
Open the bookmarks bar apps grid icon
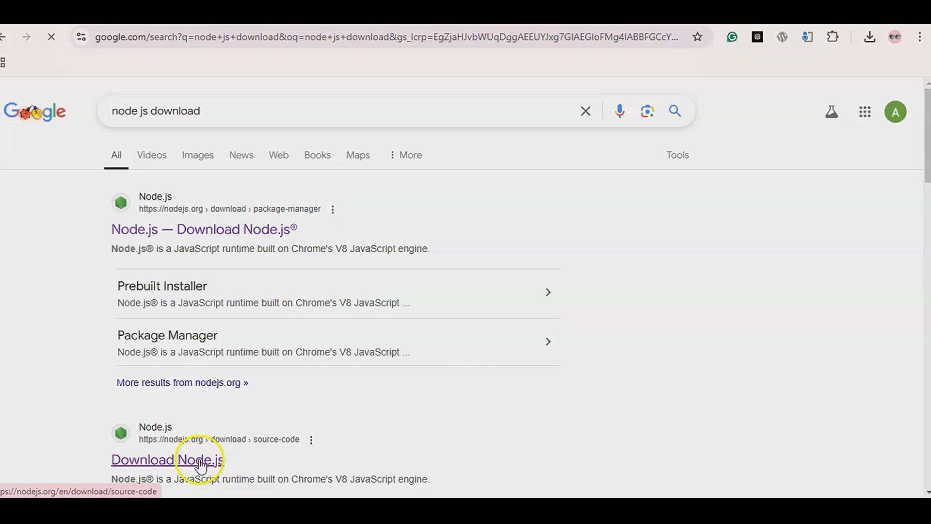3,63
